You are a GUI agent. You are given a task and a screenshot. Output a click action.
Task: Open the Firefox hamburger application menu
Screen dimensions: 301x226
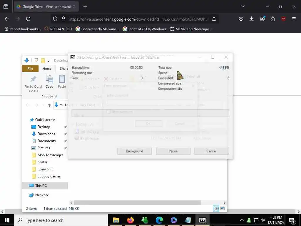294,19
